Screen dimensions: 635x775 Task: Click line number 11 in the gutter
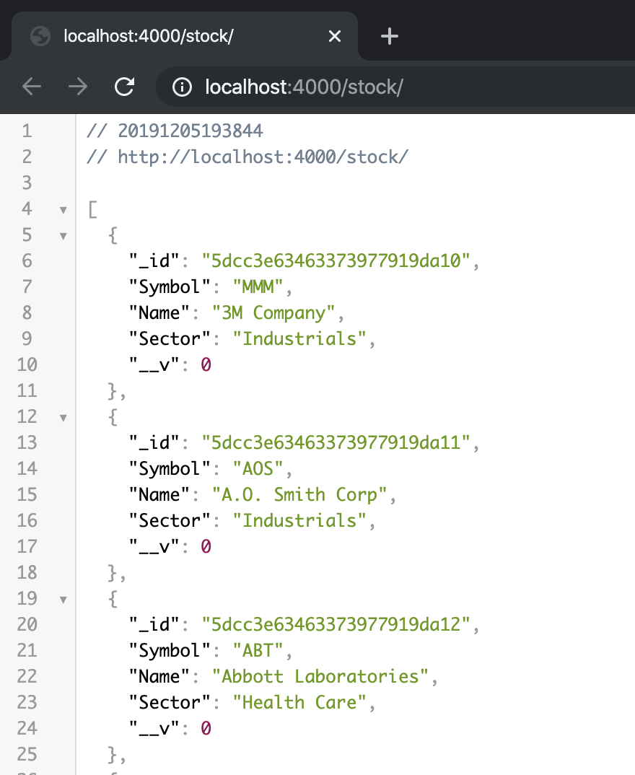point(27,390)
